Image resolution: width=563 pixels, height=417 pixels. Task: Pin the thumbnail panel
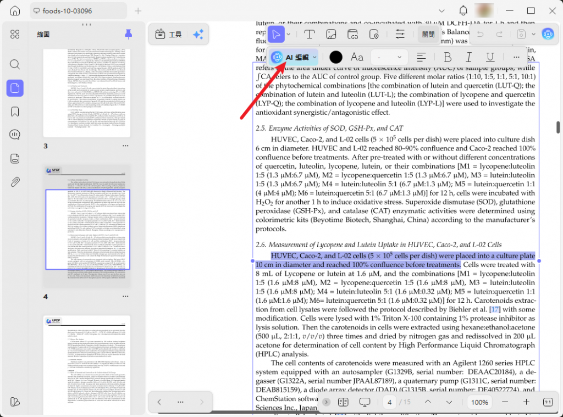coord(128,34)
